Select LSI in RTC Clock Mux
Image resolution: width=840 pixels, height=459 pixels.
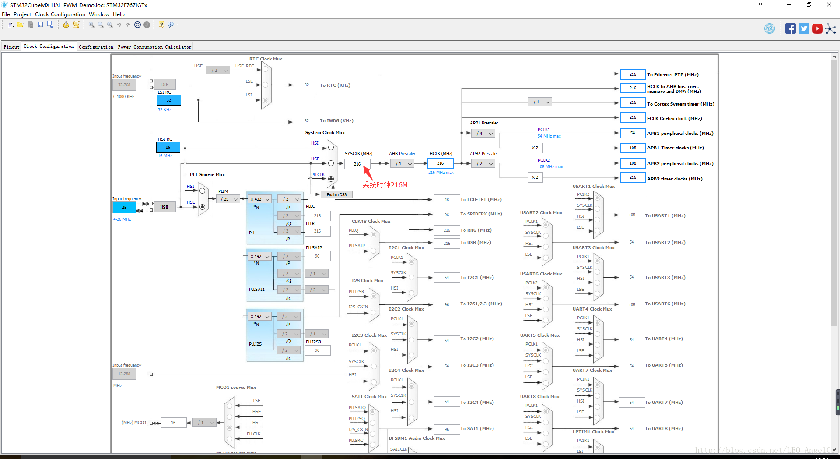[x=265, y=100]
